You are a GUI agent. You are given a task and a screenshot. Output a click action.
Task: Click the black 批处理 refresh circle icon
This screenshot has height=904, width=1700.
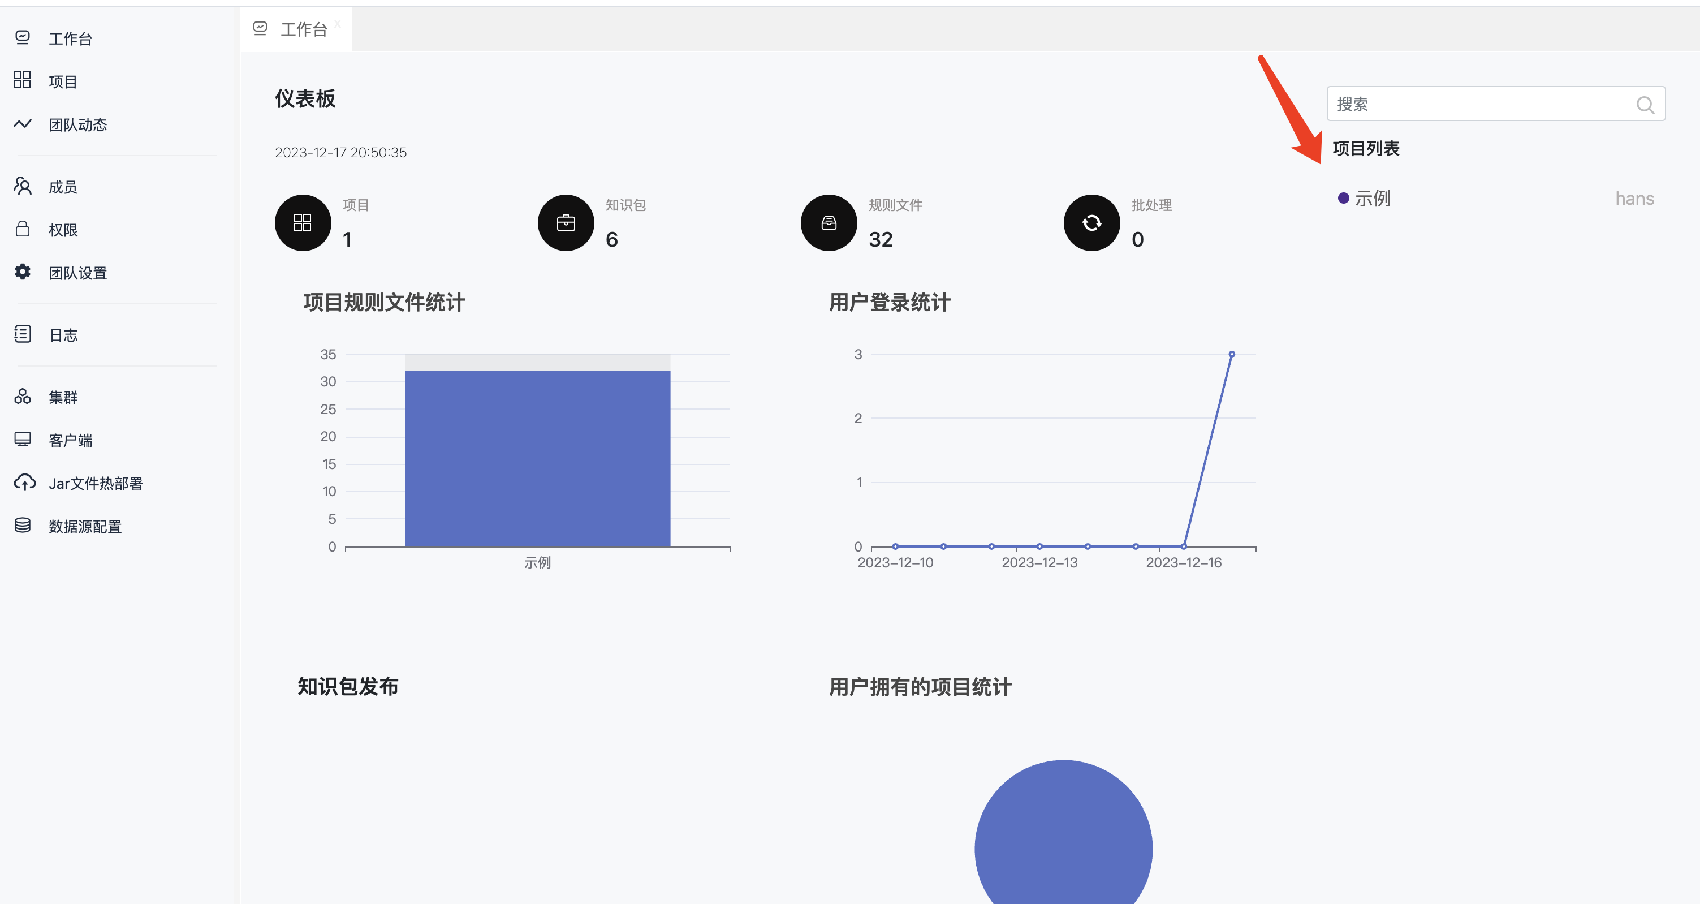[1091, 223]
